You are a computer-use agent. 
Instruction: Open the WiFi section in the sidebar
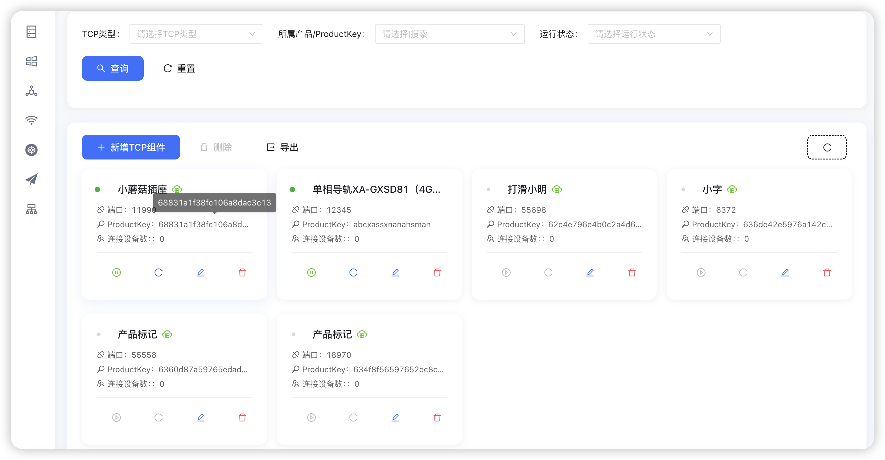point(31,120)
